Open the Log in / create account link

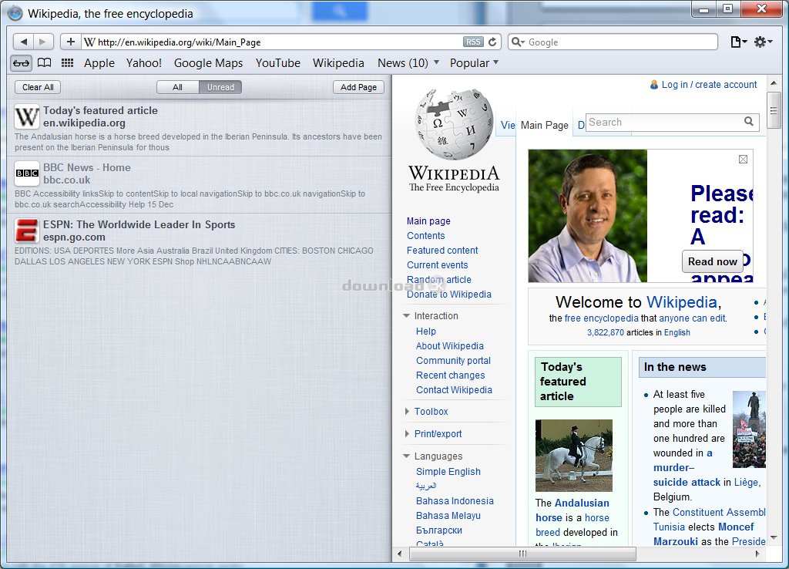pyautogui.click(x=709, y=85)
